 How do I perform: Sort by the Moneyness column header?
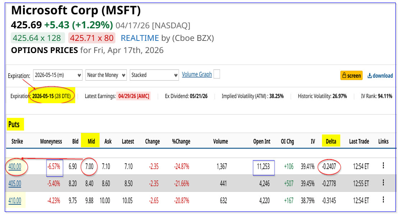tap(51, 142)
